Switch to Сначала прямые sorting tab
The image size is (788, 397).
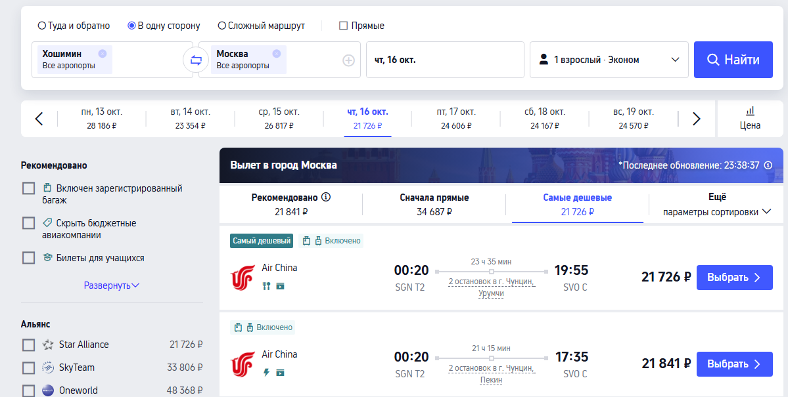[434, 204]
